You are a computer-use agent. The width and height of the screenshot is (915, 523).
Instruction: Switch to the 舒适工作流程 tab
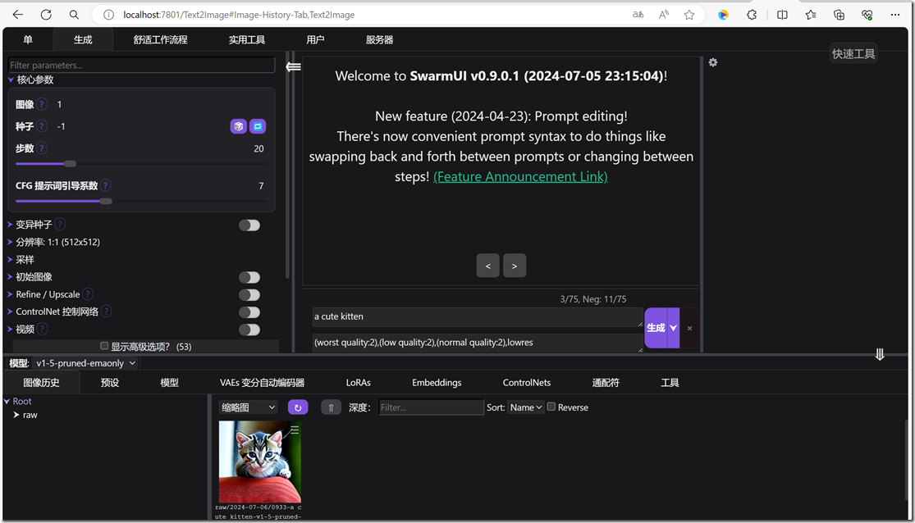click(x=161, y=39)
